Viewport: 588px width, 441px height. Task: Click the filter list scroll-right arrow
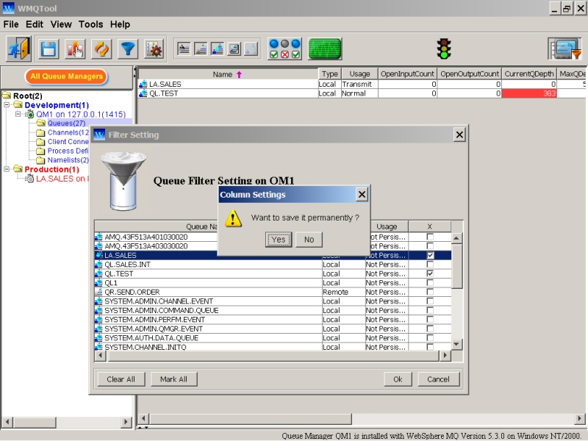coord(445,355)
